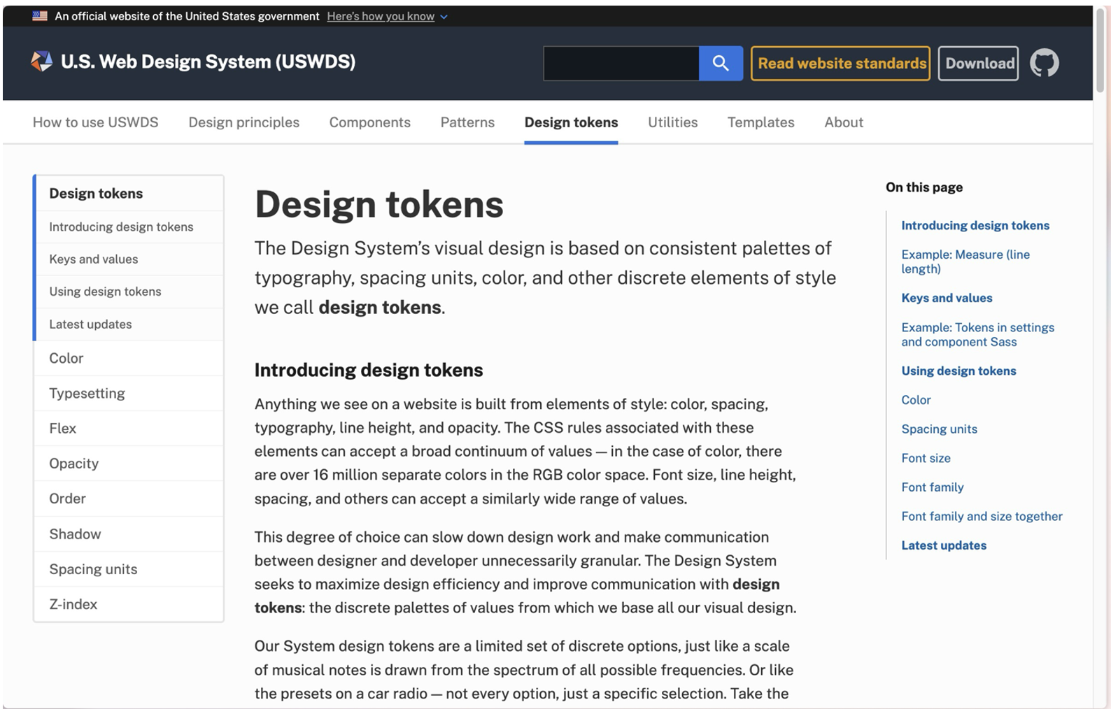The height and width of the screenshot is (709, 1111).
Task: Jump to Font family and size together
Action: click(x=982, y=516)
